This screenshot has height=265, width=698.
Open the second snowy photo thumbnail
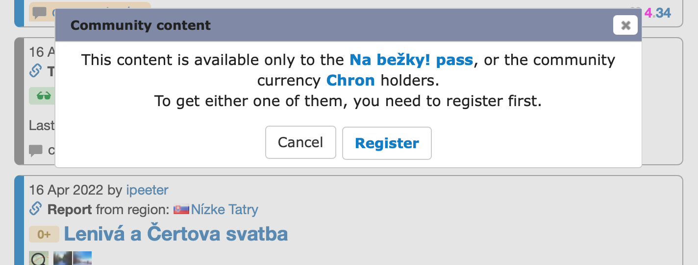pyautogui.click(x=82, y=258)
